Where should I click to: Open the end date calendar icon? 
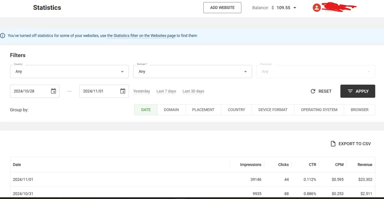tap(123, 91)
